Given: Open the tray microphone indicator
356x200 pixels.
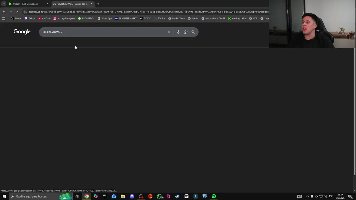Looking at the screenshot, I should [x=312, y=196].
